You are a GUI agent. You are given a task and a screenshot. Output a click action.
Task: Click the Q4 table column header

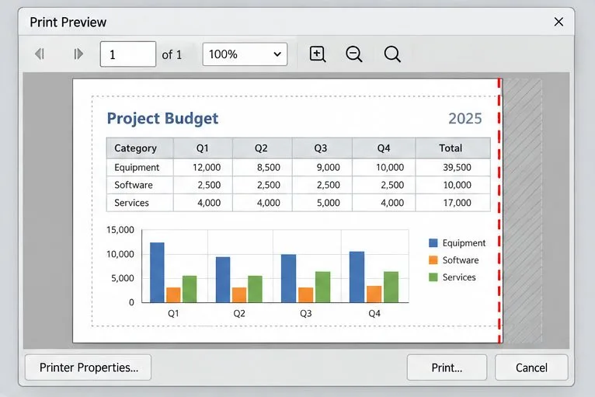[x=384, y=148]
